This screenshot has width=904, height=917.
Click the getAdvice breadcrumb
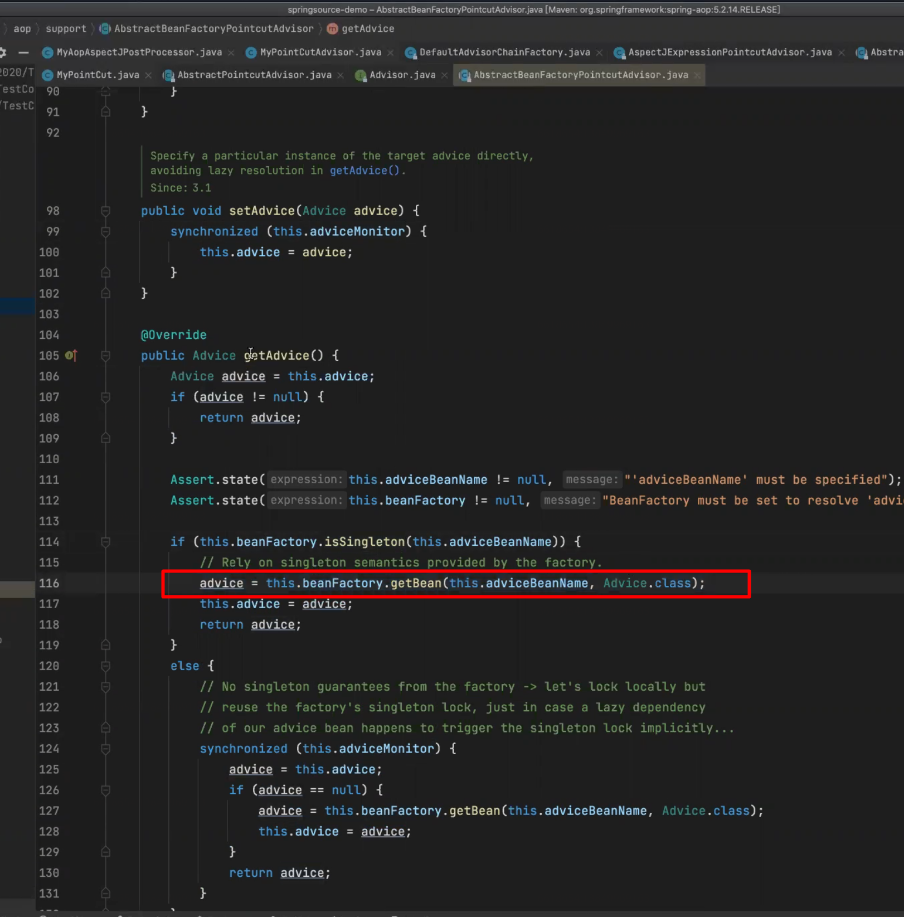pos(368,28)
